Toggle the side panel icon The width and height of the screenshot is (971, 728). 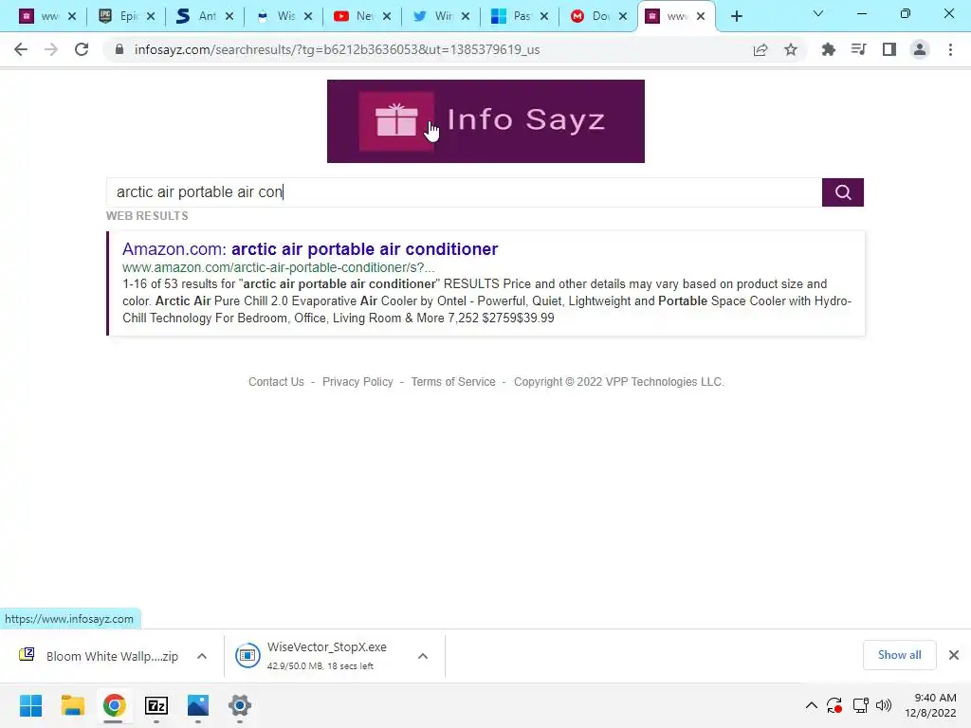coord(889,49)
